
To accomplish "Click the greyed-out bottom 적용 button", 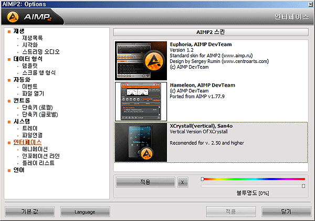I will [231, 212].
